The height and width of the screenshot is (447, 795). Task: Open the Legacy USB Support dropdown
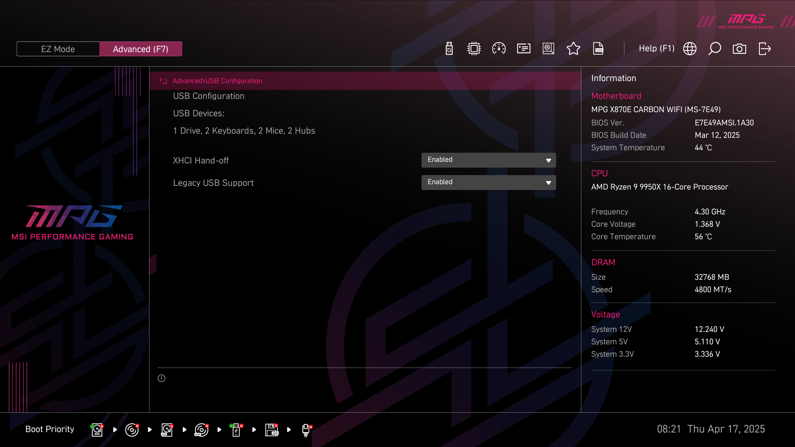click(x=488, y=183)
